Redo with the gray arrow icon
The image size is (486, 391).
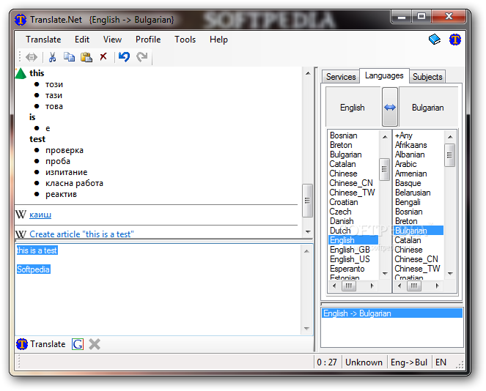tap(142, 56)
